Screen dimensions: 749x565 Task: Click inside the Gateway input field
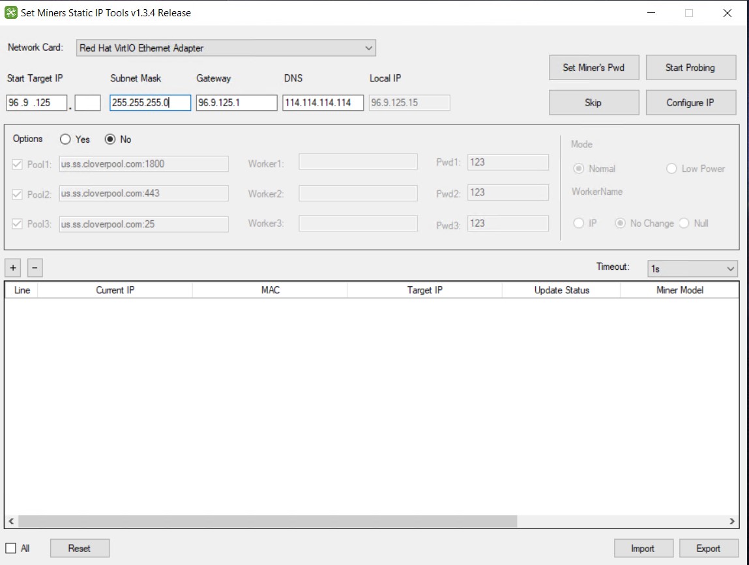click(x=236, y=102)
